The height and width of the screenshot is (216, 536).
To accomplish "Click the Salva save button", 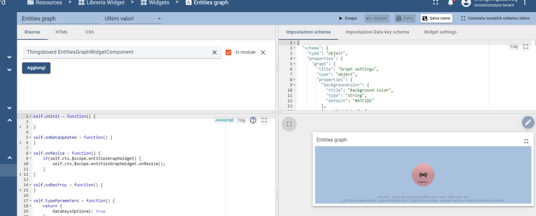I will click(405, 18).
